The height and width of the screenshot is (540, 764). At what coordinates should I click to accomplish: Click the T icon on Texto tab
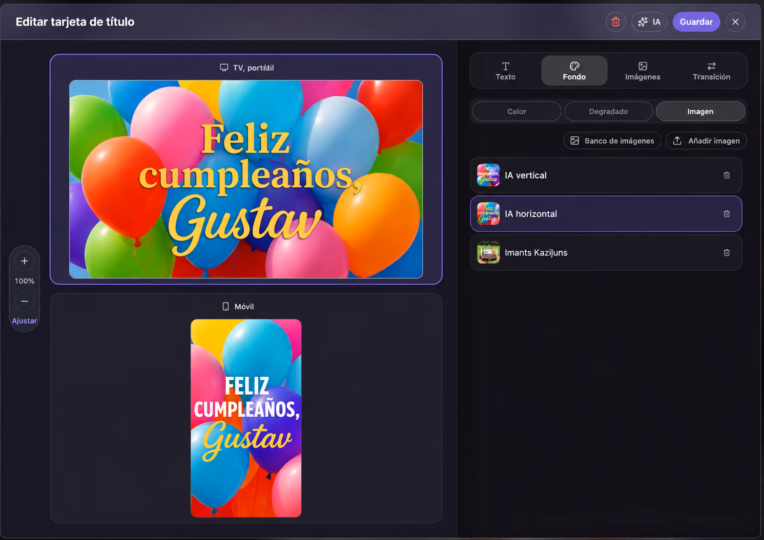pos(506,66)
